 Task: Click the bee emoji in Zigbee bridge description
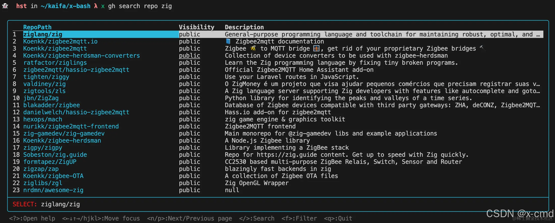pyautogui.click(x=253, y=48)
